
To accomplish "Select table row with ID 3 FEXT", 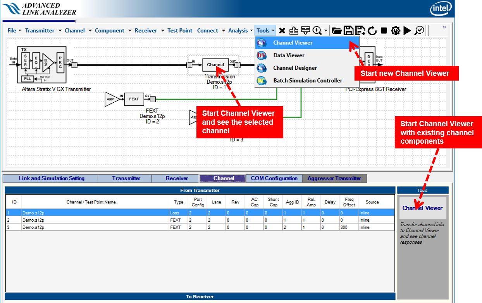I will point(116,227).
